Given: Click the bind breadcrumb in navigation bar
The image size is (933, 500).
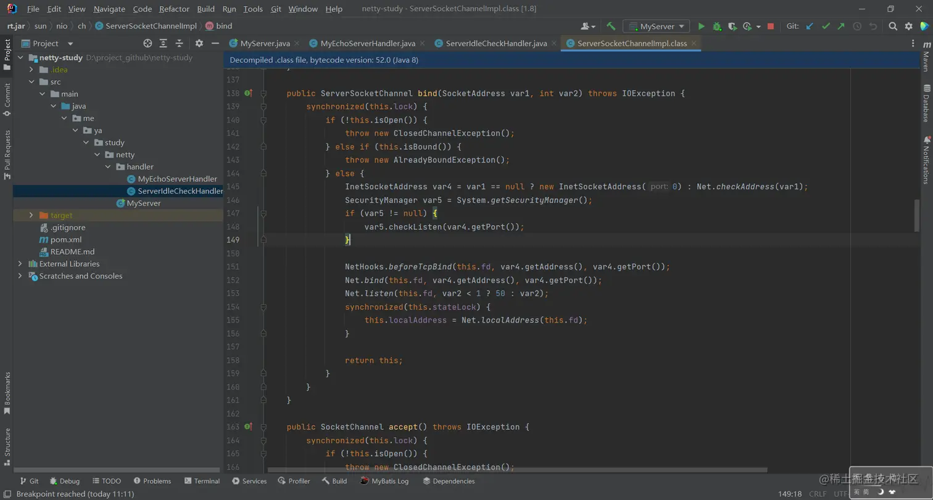Looking at the screenshot, I should pos(218,26).
